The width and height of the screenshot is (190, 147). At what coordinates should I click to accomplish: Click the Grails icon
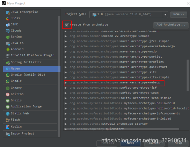(8, 100)
